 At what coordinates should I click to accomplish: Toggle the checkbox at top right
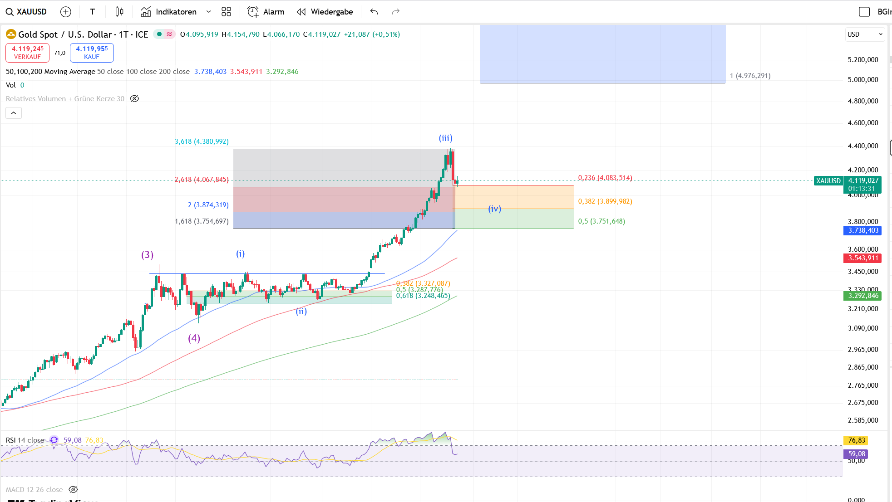click(x=864, y=12)
